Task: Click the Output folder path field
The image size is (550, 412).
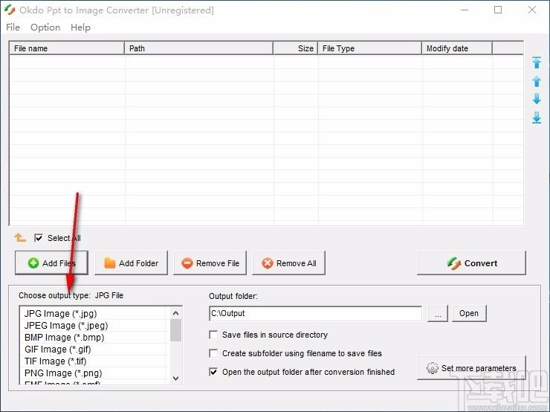Action: point(314,314)
